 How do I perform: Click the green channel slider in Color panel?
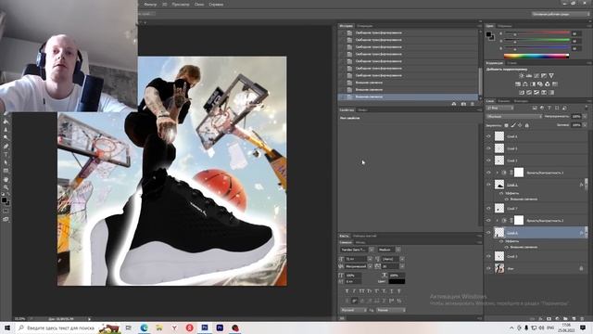coord(537,41)
